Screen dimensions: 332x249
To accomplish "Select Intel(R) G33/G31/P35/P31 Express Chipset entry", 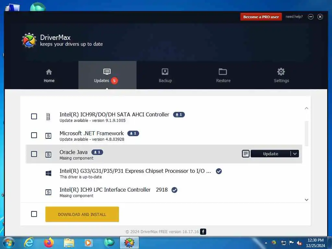I will (x=135, y=171).
